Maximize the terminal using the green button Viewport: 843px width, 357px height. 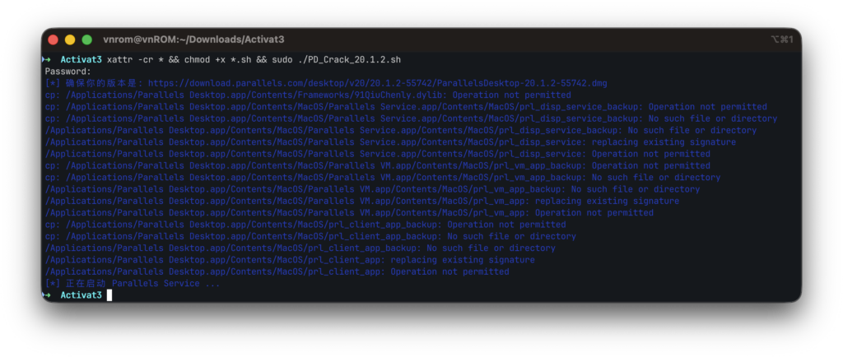coord(86,39)
